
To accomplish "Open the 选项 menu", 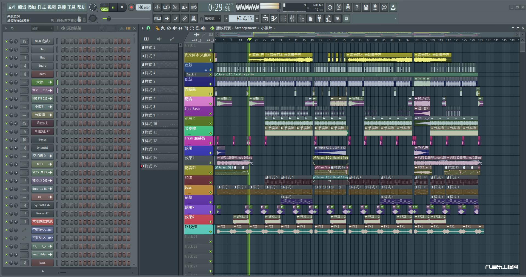I will point(62,7).
